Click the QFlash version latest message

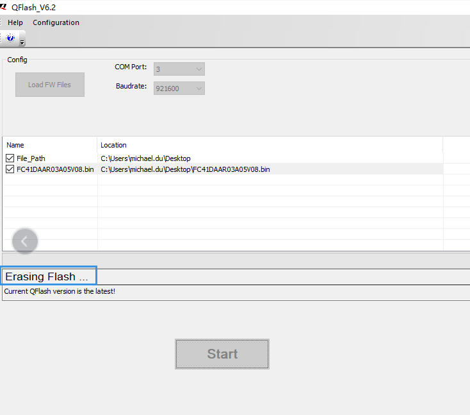(x=60, y=291)
